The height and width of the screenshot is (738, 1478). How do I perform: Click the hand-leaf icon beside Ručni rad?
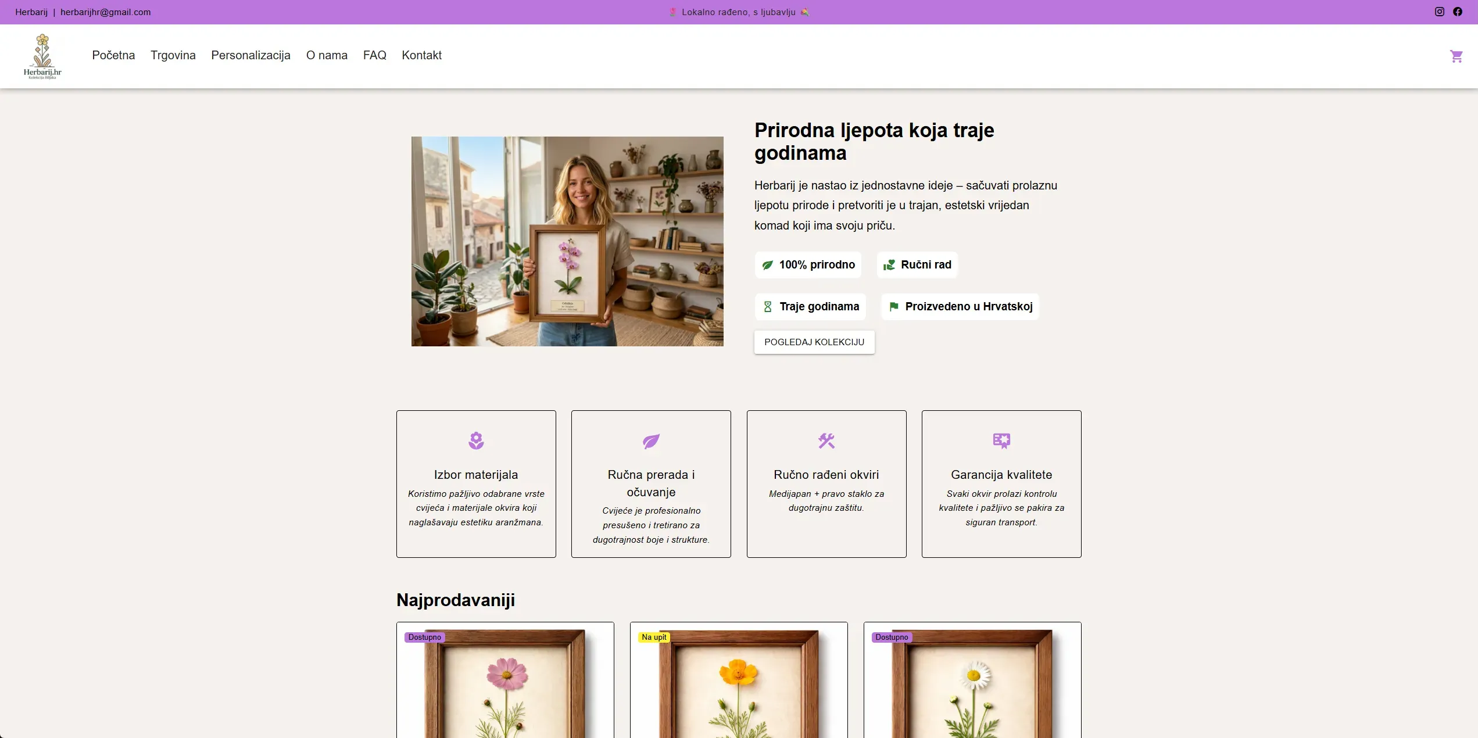point(889,265)
